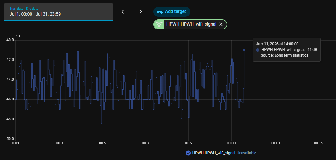Viewport: 336px width, 160px height.
Task: Click the Add target button
Action: (171, 11)
